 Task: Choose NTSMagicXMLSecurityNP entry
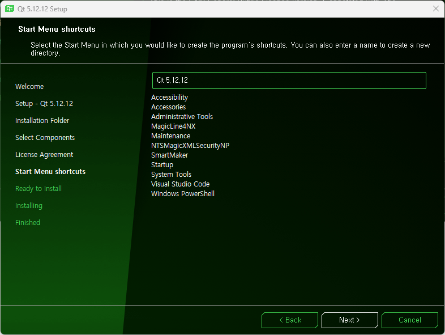pos(190,146)
